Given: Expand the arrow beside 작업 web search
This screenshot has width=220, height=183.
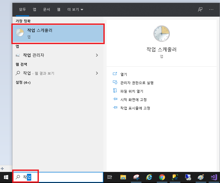Looking at the screenshot, I should (97, 73).
